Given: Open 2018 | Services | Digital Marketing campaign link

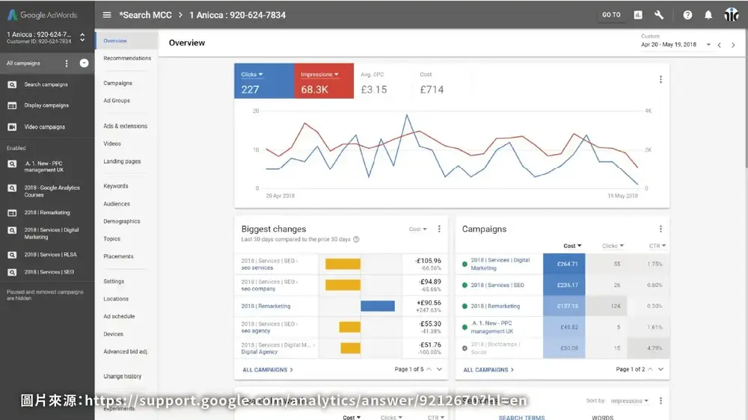Looking at the screenshot, I should click(x=500, y=264).
